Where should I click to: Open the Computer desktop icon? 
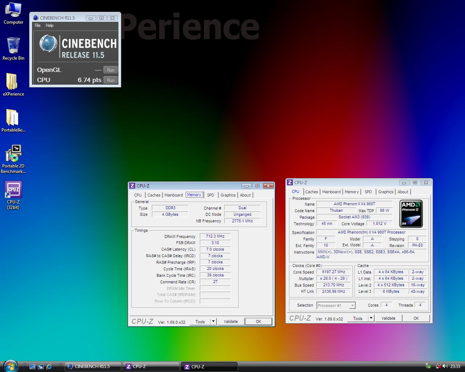[x=13, y=13]
